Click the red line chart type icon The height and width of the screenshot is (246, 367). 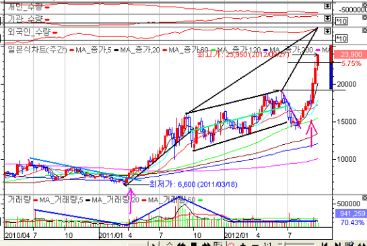pos(231,245)
